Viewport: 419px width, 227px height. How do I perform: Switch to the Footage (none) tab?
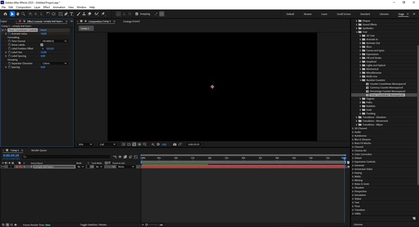click(131, 22)
